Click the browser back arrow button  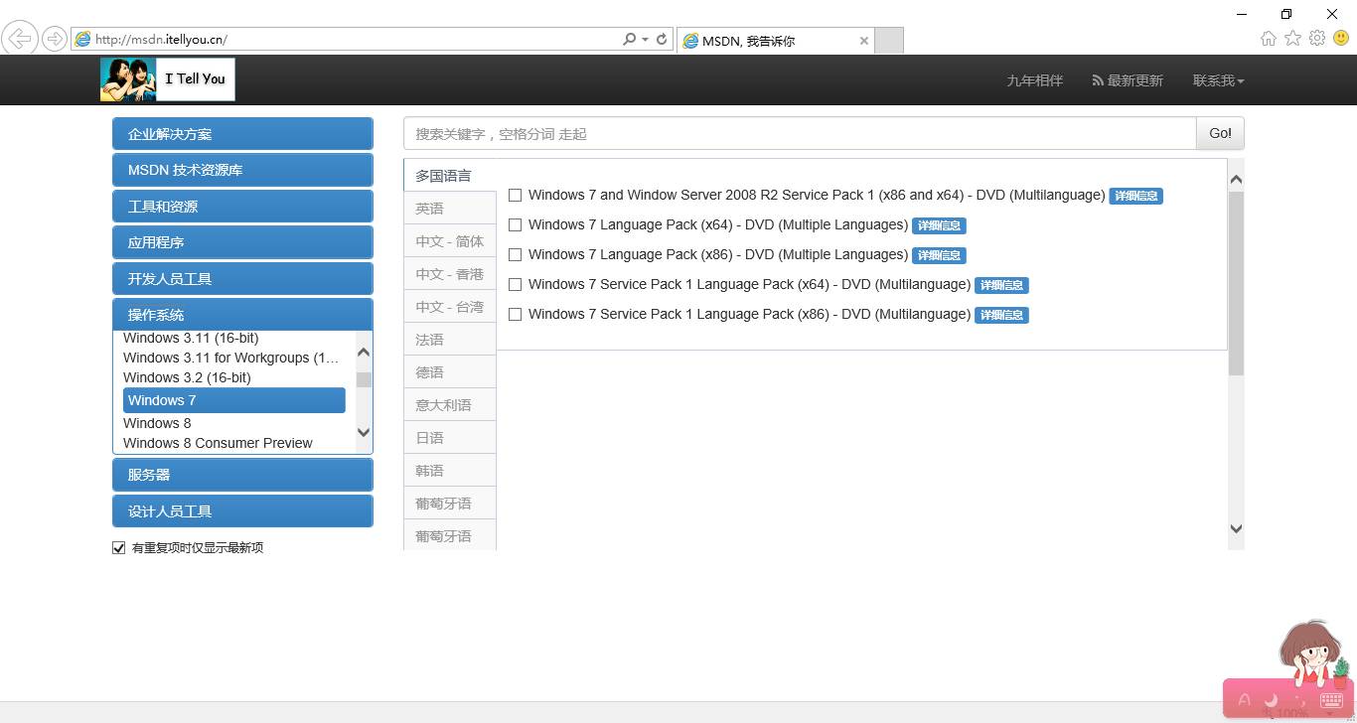point(20,39)
